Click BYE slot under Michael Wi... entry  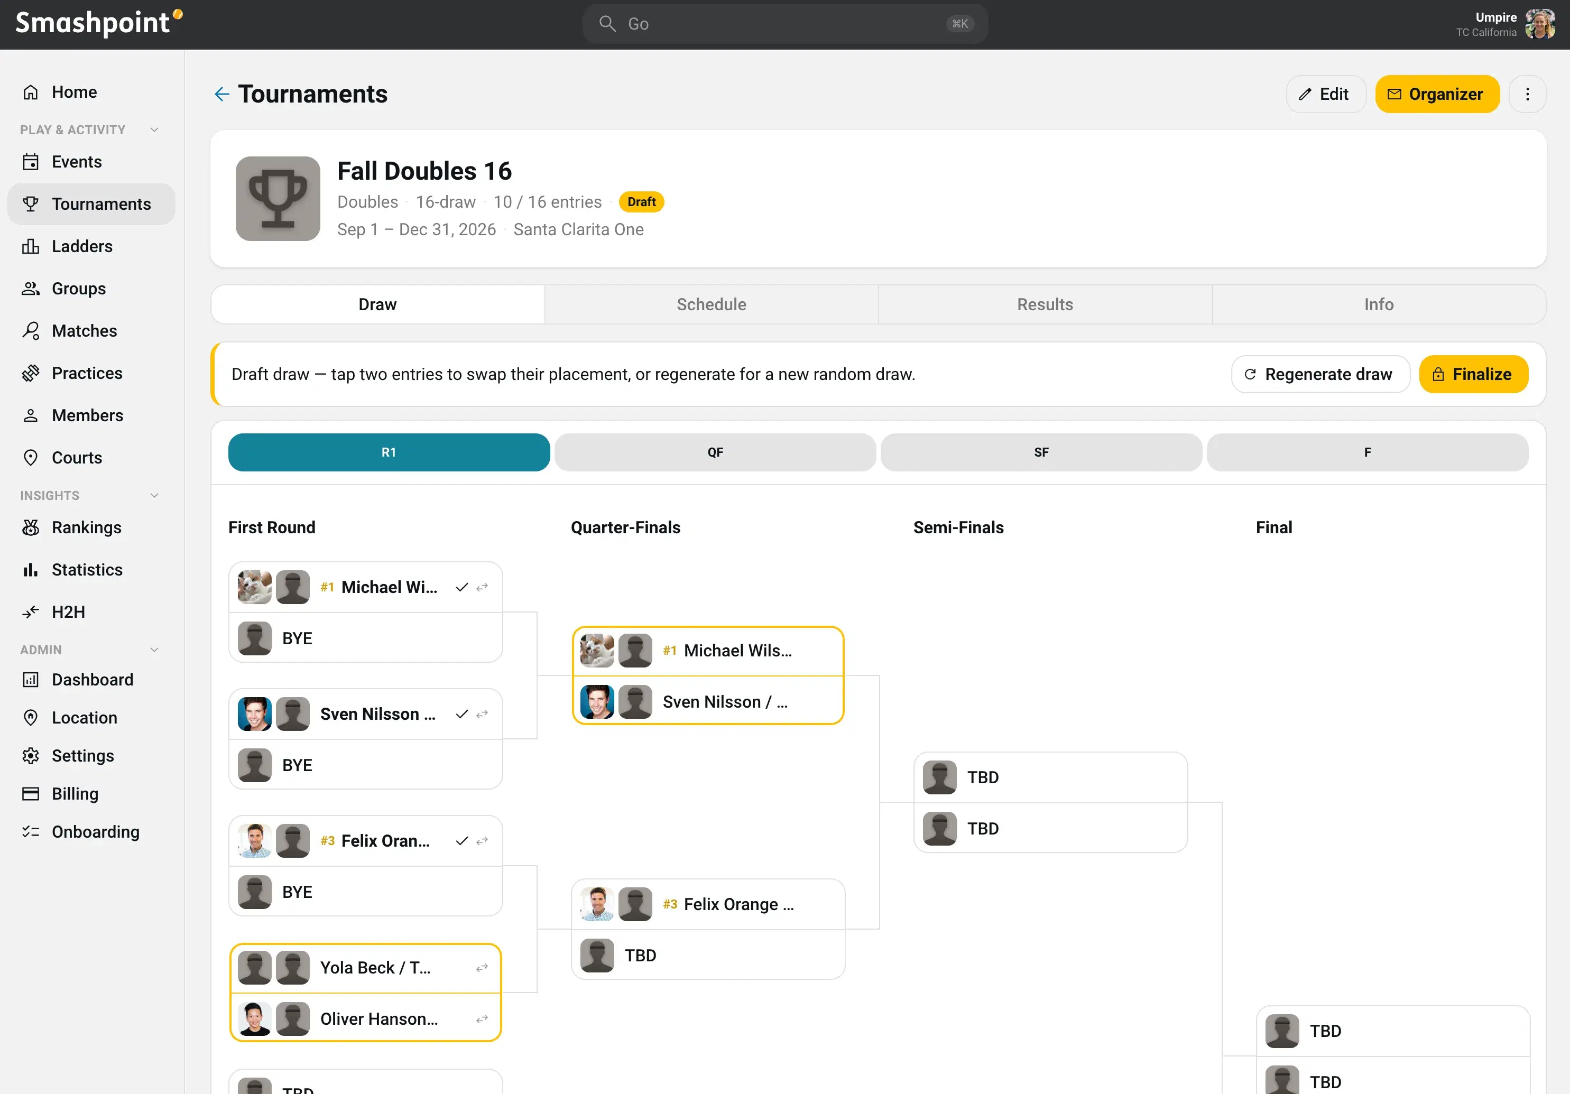pos(366,638)
